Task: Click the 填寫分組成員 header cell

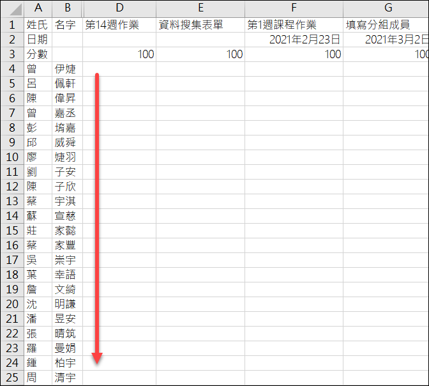Action: click(x=386, y=25)
